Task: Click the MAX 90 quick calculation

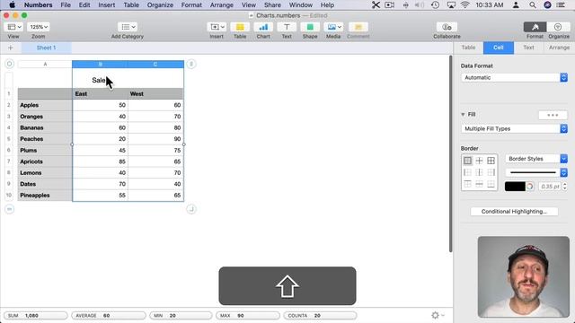Action: pos(248,315)
